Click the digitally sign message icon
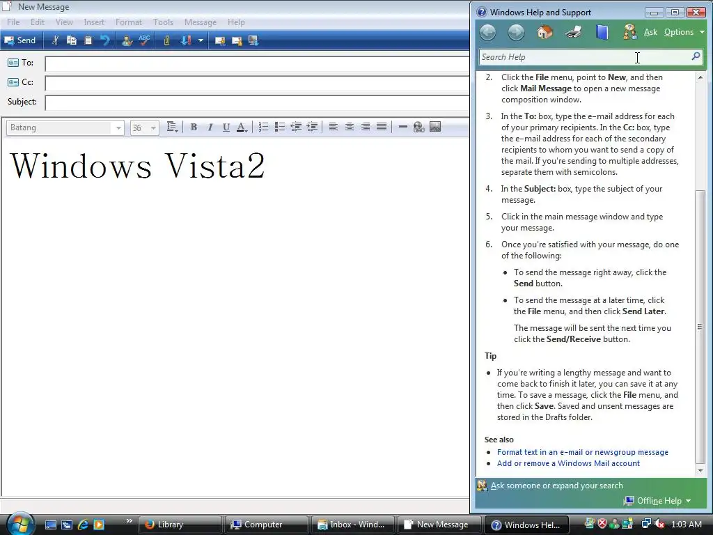The image size is (713, 535). click(220, 40)
